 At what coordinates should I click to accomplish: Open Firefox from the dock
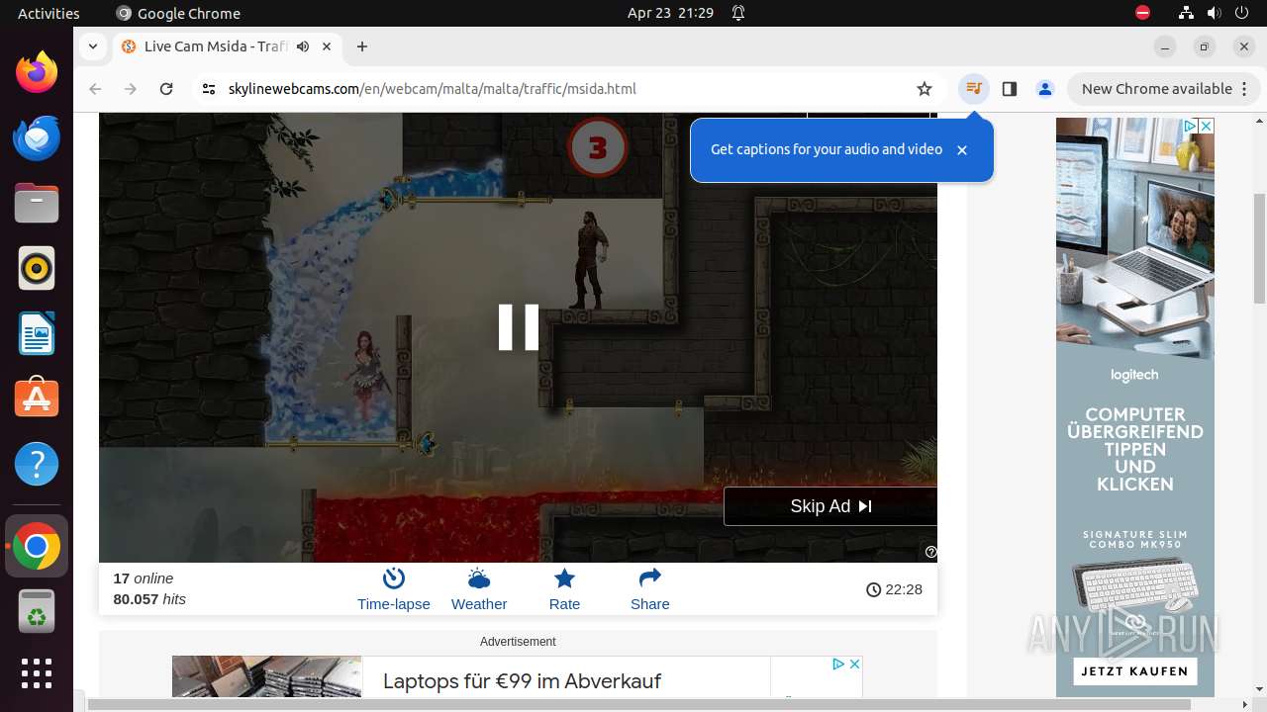(37, 72)
